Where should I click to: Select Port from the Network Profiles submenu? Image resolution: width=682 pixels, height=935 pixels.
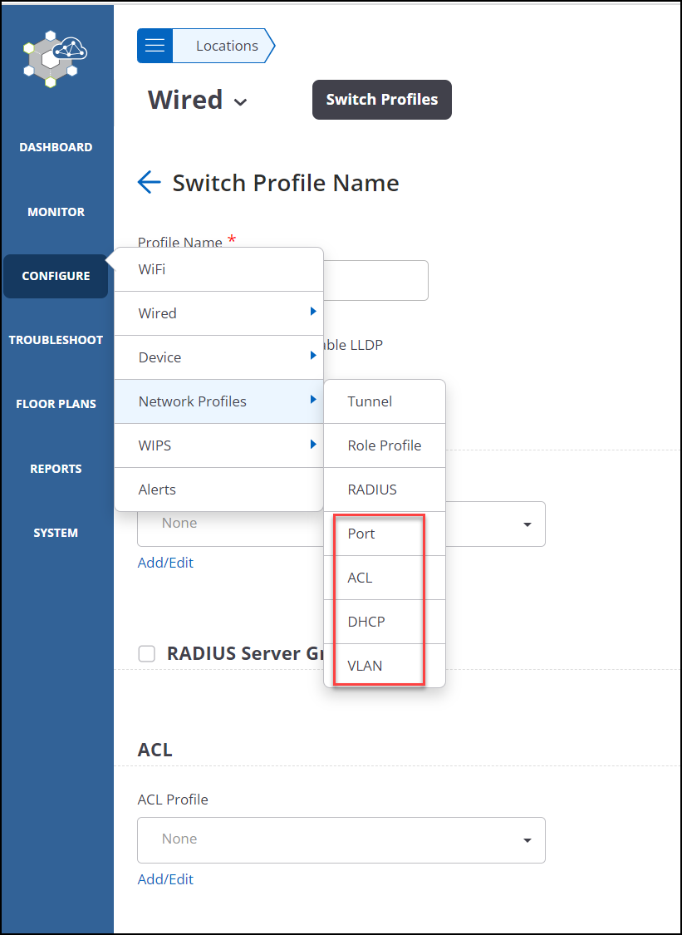point(361,533)
